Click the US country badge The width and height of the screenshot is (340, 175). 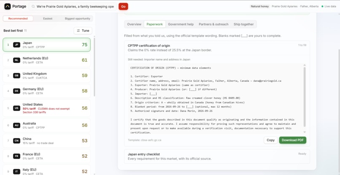tap(17, 108)
